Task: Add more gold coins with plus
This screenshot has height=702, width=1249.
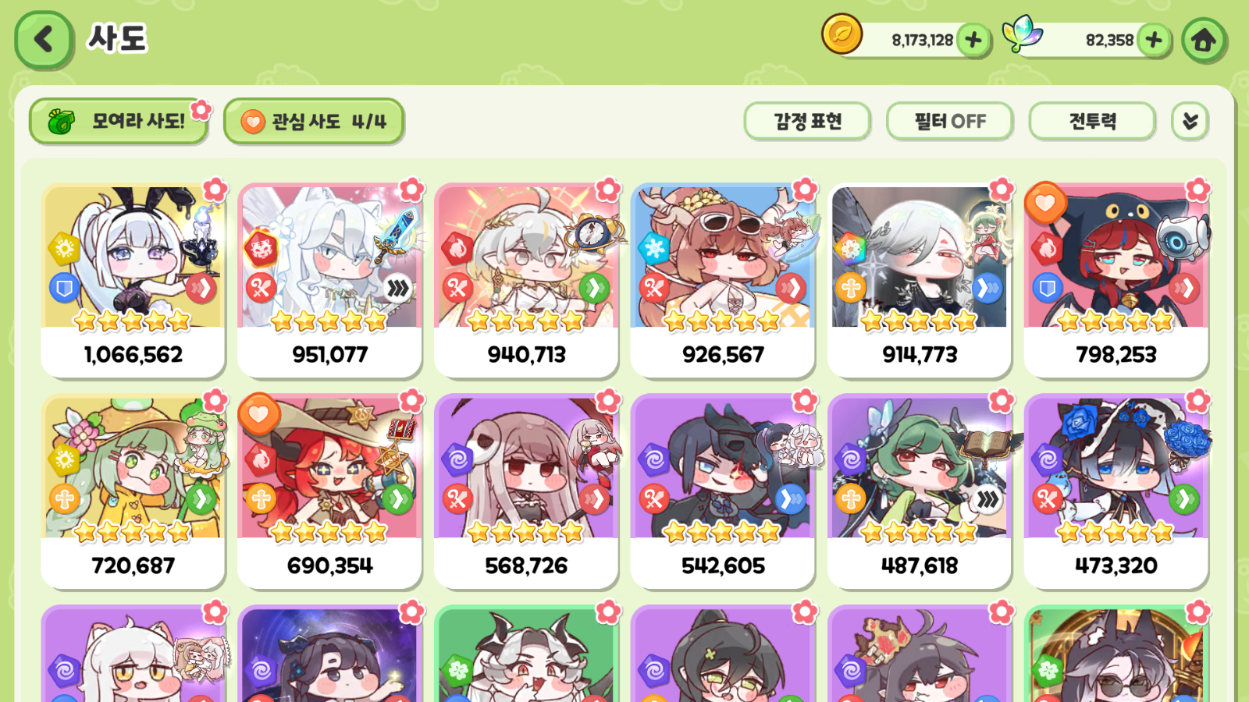Action: (973, 40)
